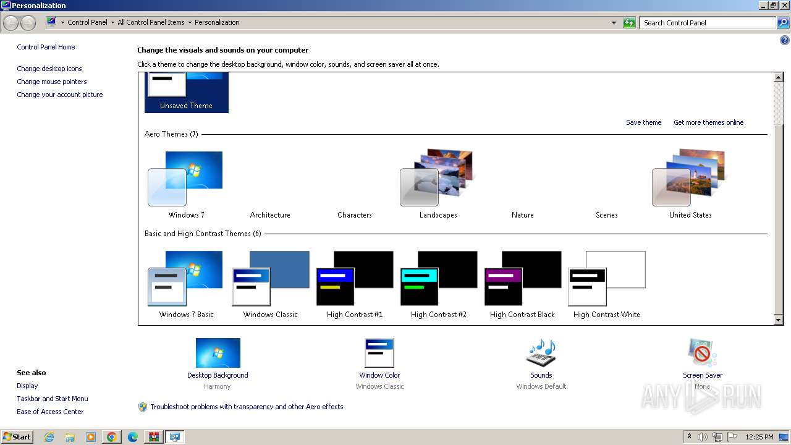The width and height of the screenshot is (791, 445).
Task: Click the shield icon beside Troubleshoot link
Action: coord(143,407)
